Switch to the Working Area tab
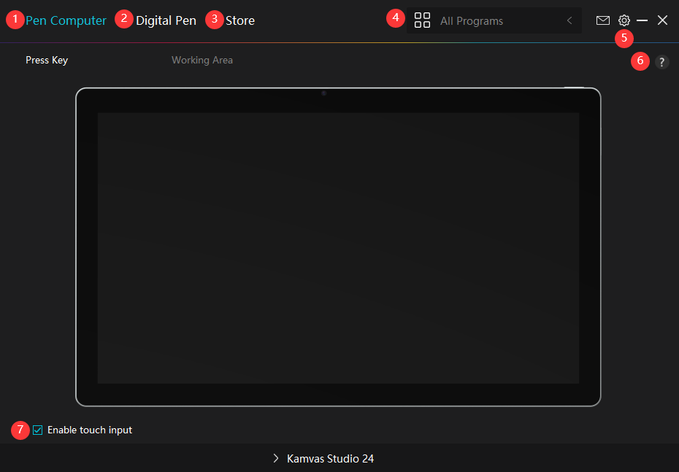 point(202,60)
